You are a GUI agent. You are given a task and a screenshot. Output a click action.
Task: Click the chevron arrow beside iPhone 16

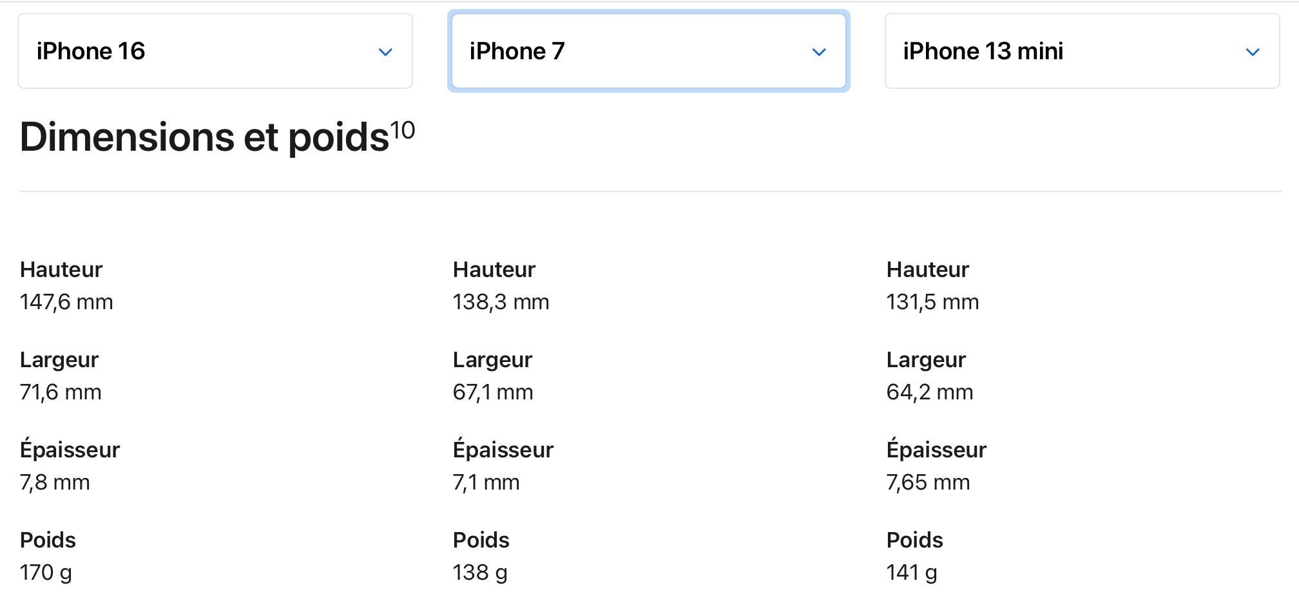[x=385, y=52]
